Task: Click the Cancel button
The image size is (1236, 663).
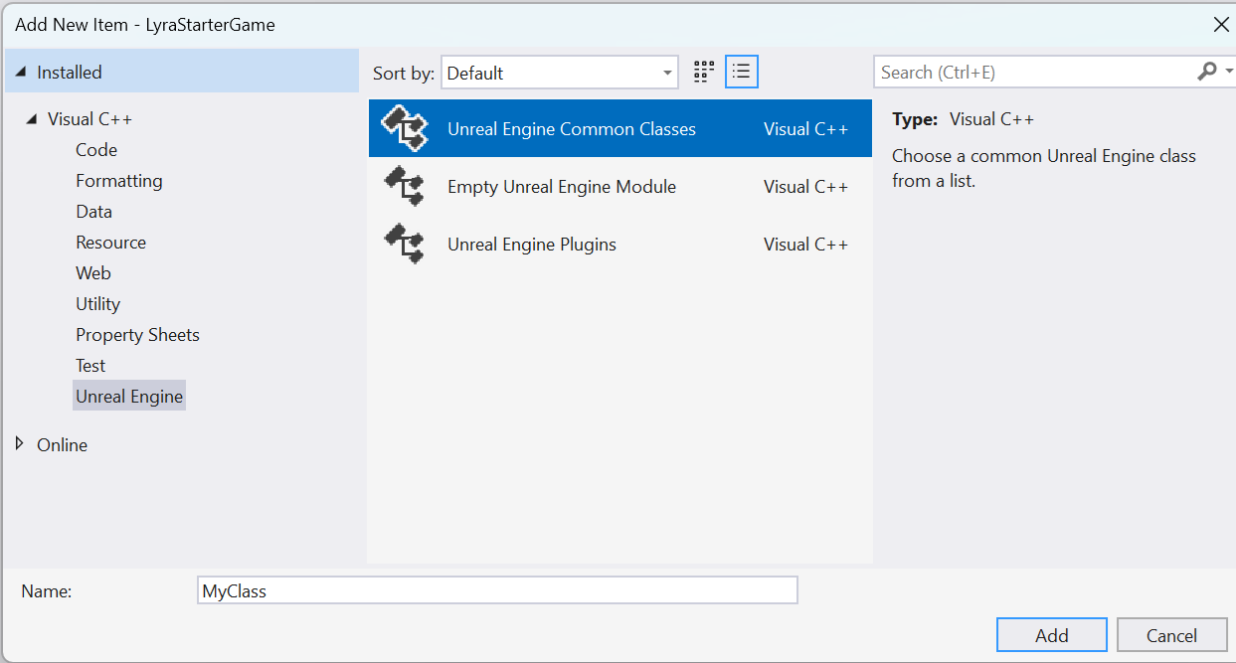Action: [x=1172, y=634]
